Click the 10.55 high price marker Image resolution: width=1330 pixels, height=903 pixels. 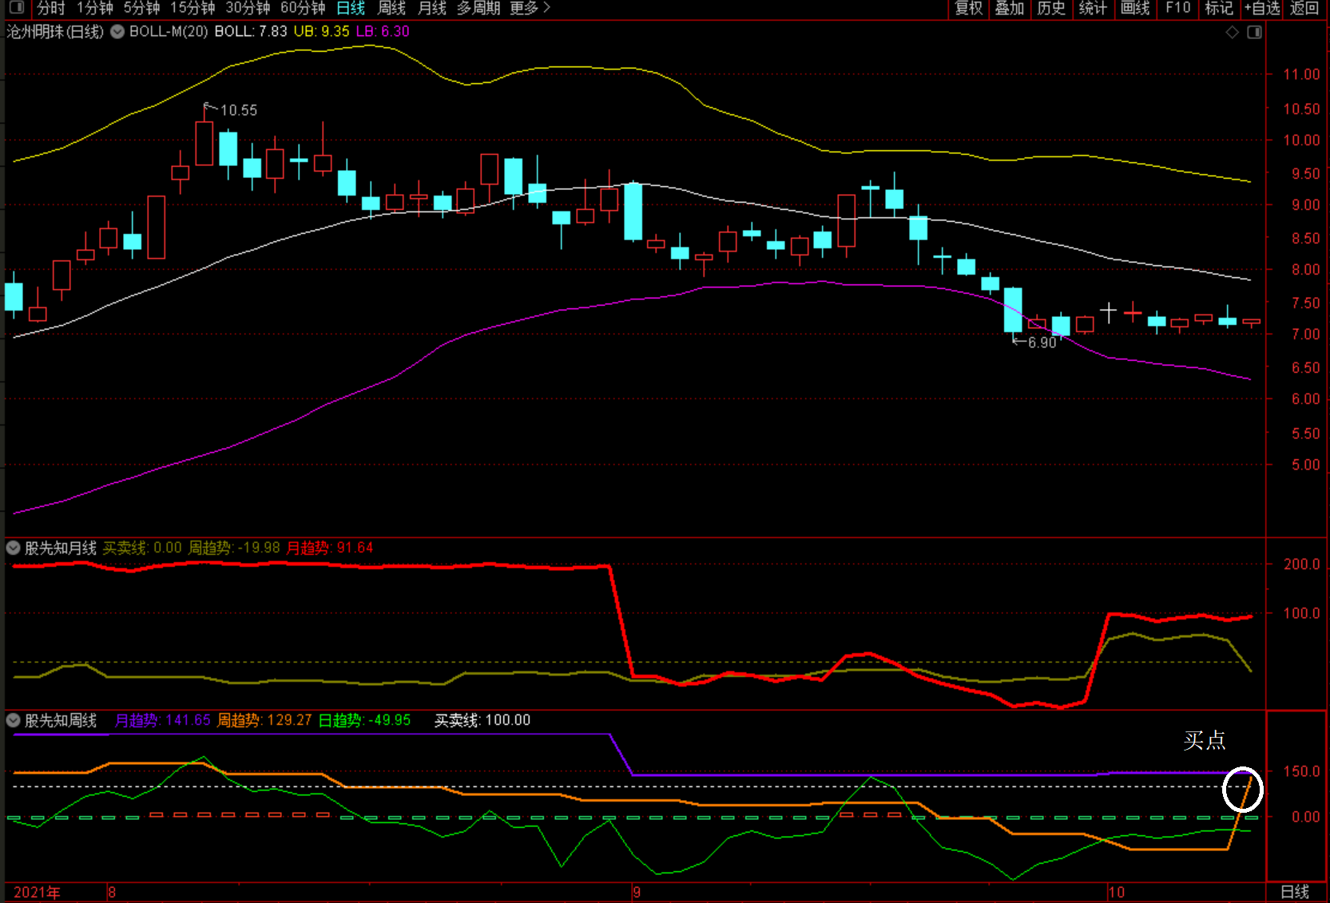click(x=238, y=110)
